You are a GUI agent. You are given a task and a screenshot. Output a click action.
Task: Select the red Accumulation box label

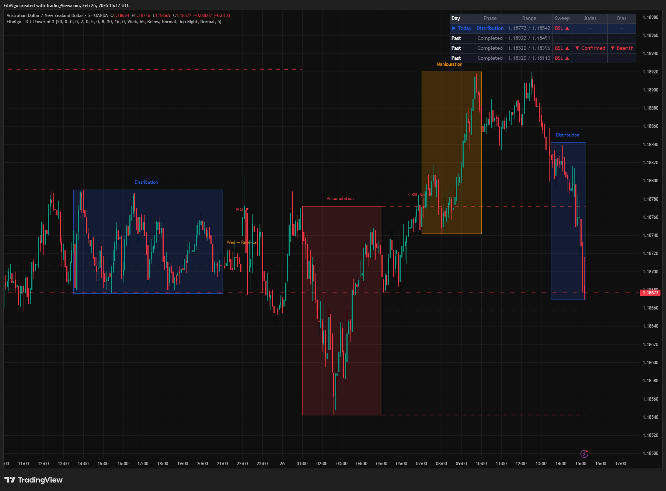pos(340,198)
